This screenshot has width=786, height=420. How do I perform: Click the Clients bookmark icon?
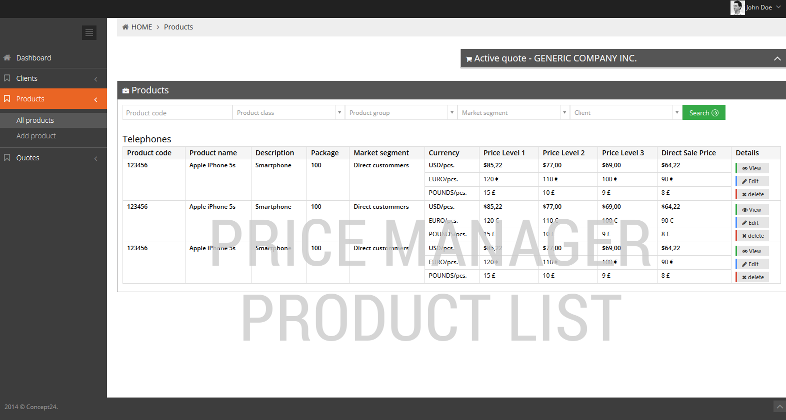7,78
